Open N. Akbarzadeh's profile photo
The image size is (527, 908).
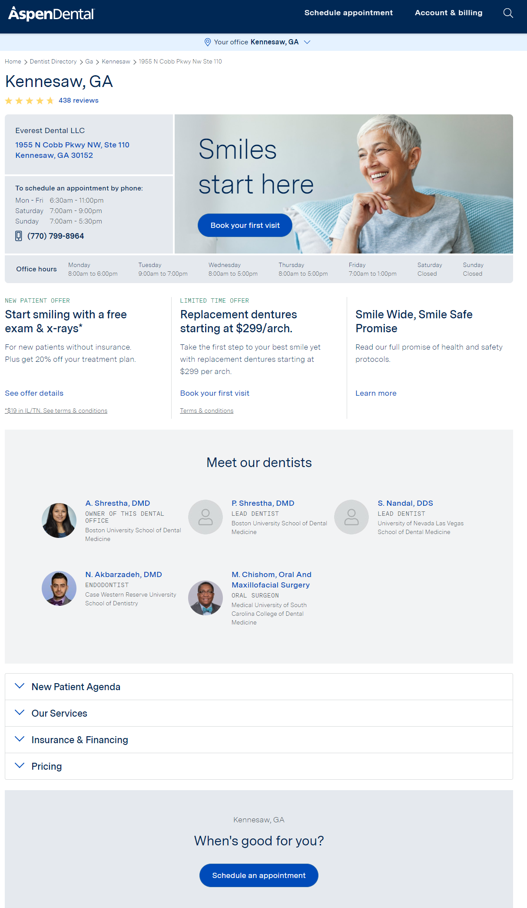(x=59, y=588)
